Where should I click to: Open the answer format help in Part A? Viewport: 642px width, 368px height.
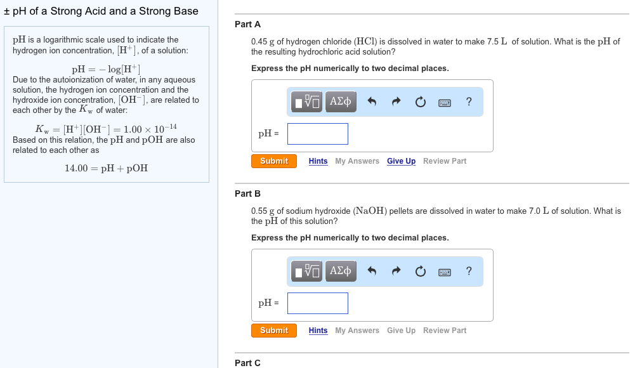click(x=468, y=102)
